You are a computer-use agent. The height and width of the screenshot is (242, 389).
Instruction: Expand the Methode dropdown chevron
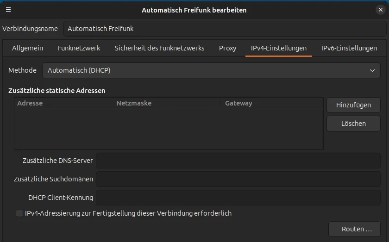point(372,70)
